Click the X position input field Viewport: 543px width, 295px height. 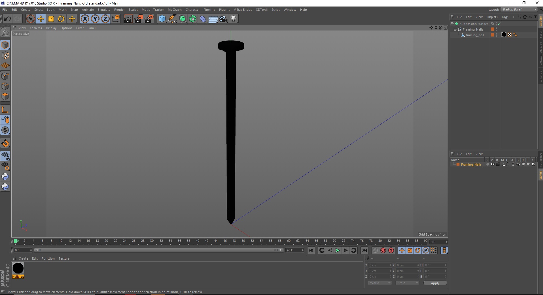coord(380,265)
